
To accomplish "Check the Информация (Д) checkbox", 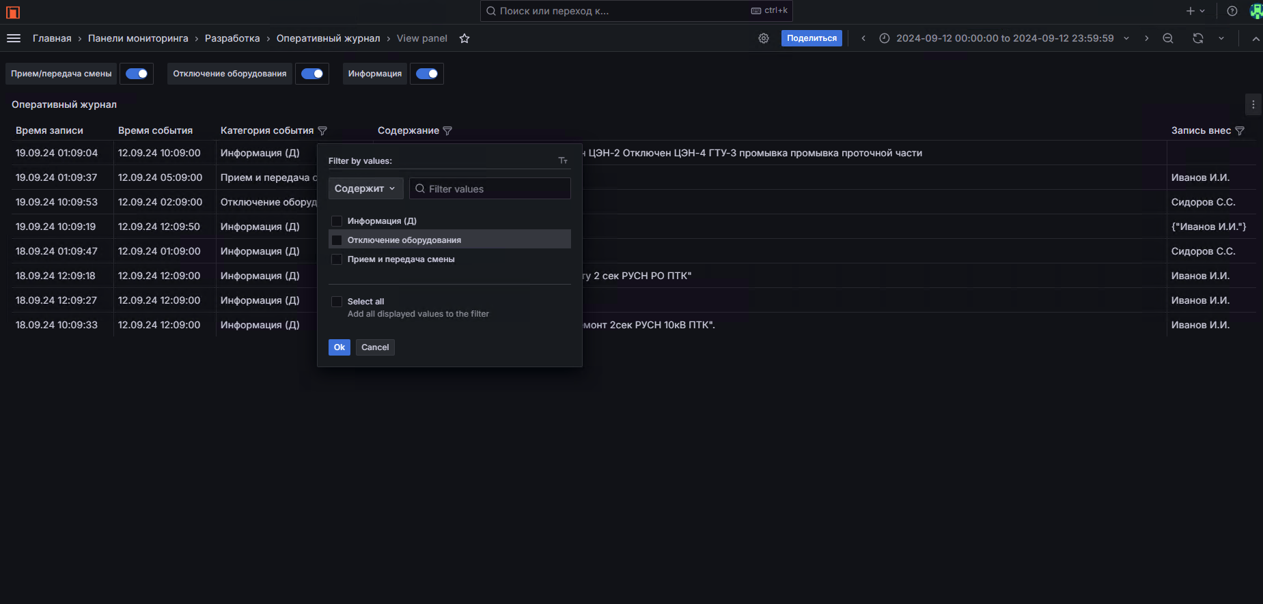I will [x=337, y=221].
